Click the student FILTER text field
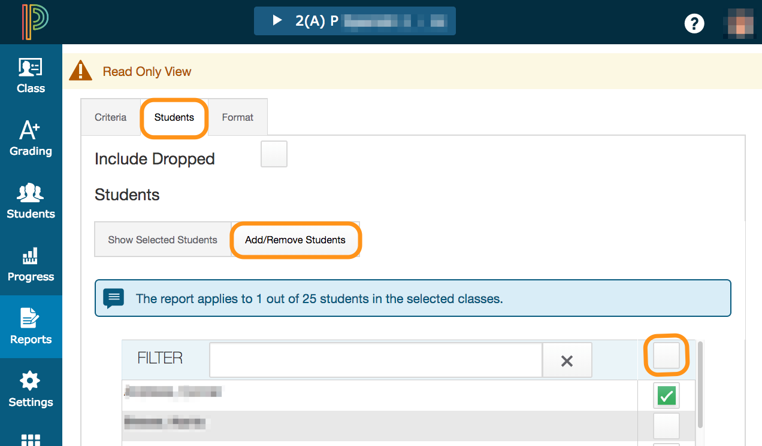The width and height of the screenshot is (762, 446). tap(376, 360)
